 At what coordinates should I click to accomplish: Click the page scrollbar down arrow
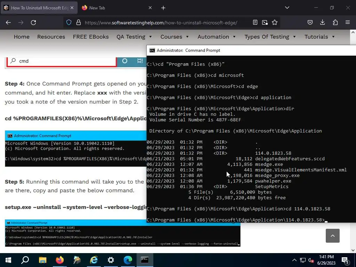(353, 250)
